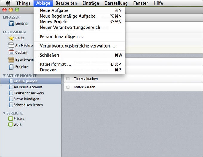203x157 pixels.
Task: Click the yellow minimize window button
Action: 11,10
